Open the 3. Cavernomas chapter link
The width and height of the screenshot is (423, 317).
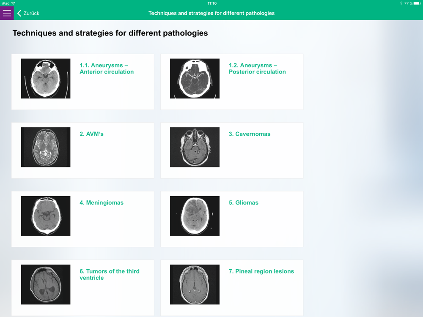click(250, 134)
